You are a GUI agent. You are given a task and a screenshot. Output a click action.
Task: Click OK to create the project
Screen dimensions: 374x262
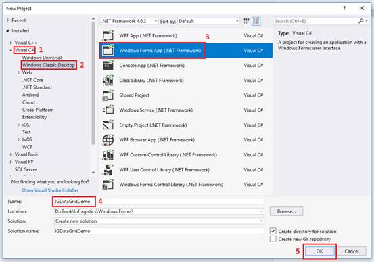319,251
